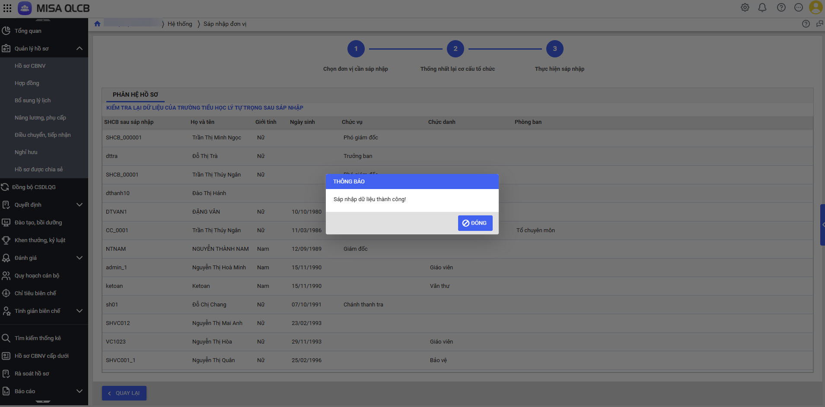Screen dimensions: 825x407
Task: Select the PHÂN HỆ HỒ SƠ tab
Action: coord(135,95)
